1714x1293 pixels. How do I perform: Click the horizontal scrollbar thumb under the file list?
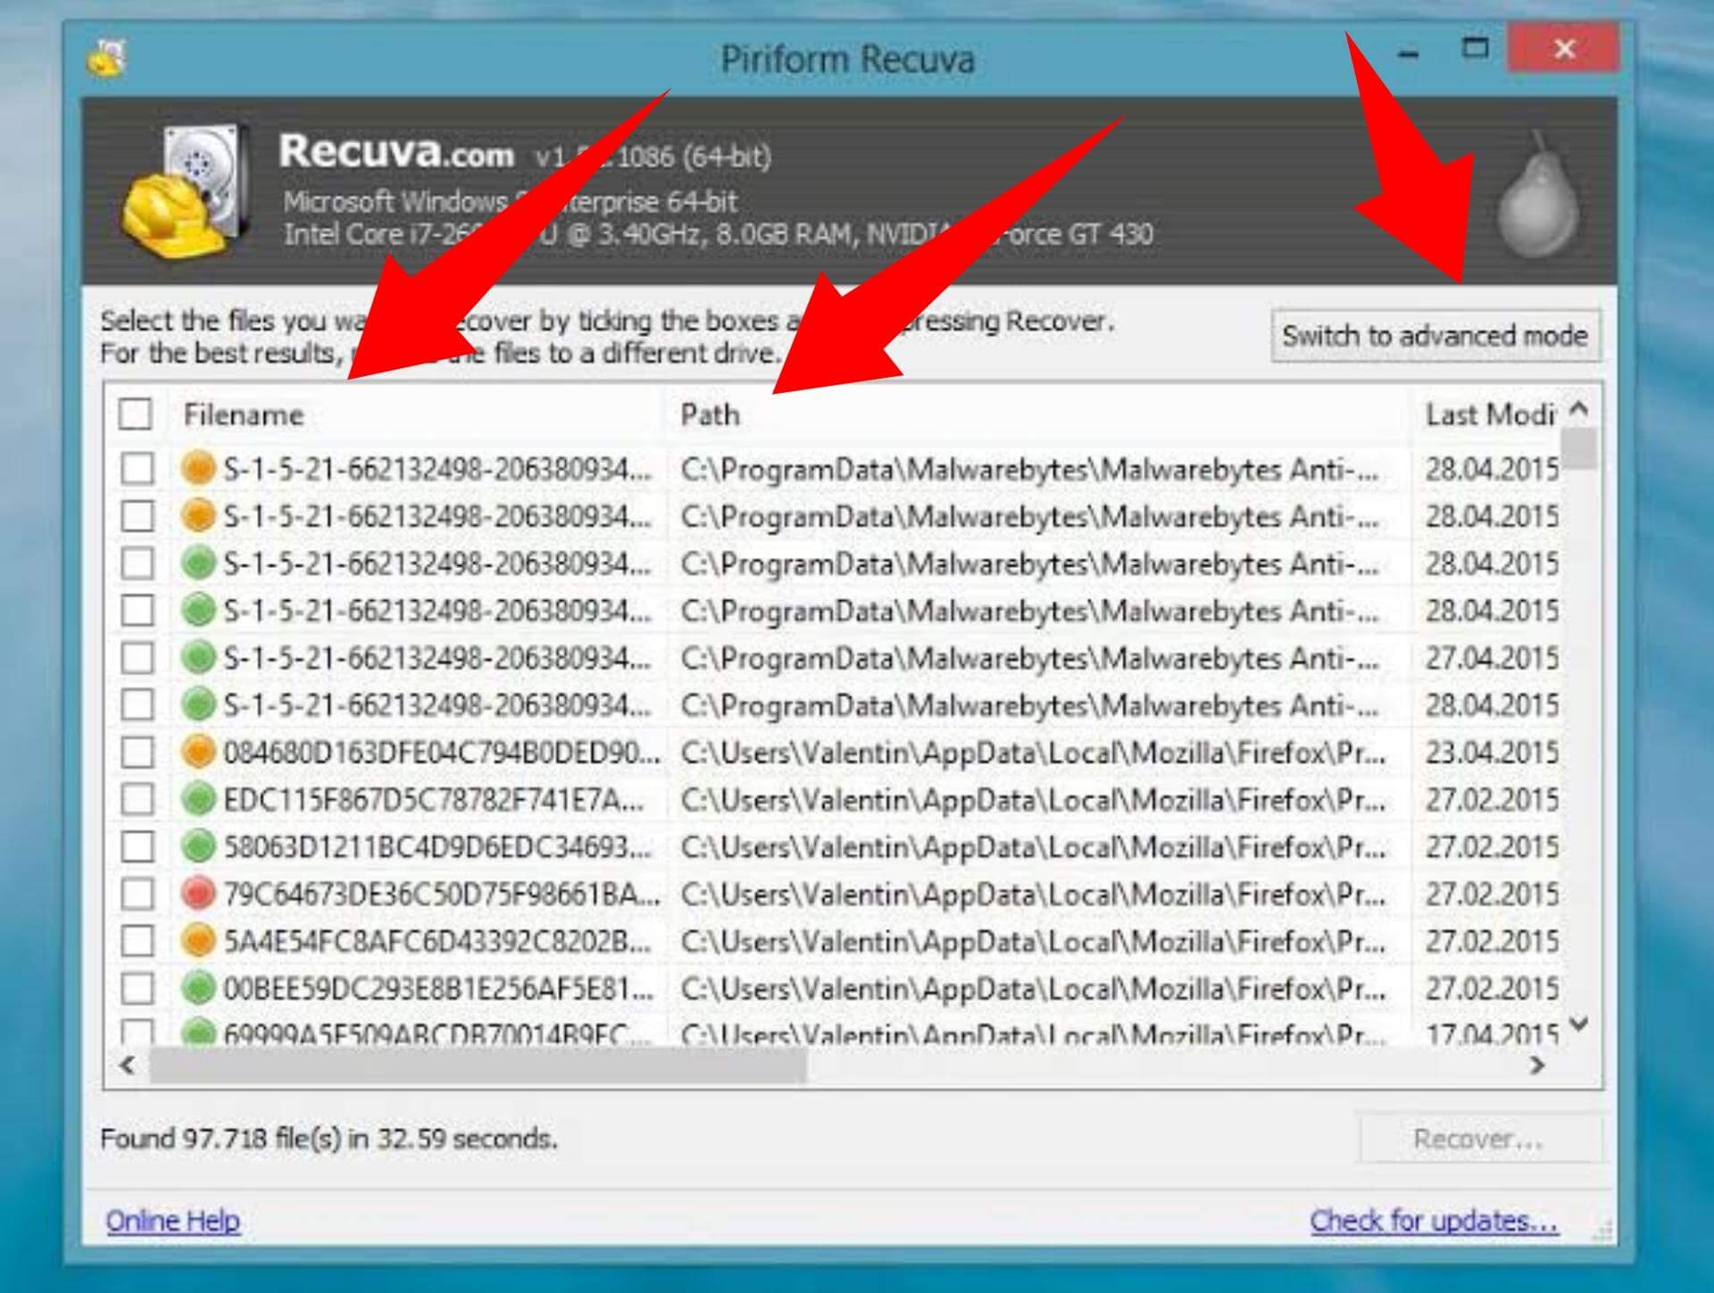[478, 1065]
